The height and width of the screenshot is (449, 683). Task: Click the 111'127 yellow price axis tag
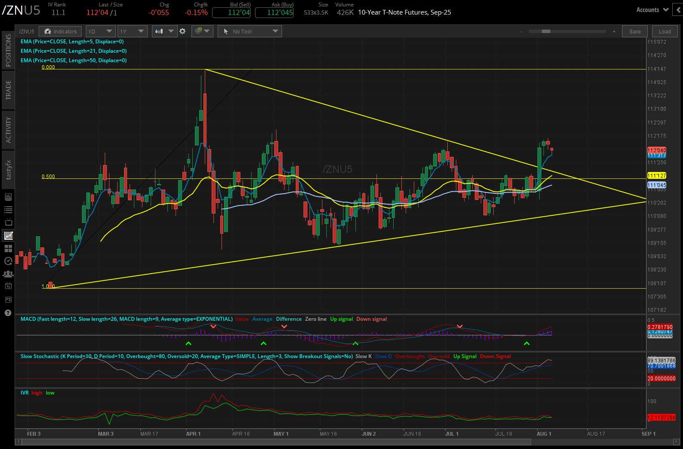click(656, 176)
